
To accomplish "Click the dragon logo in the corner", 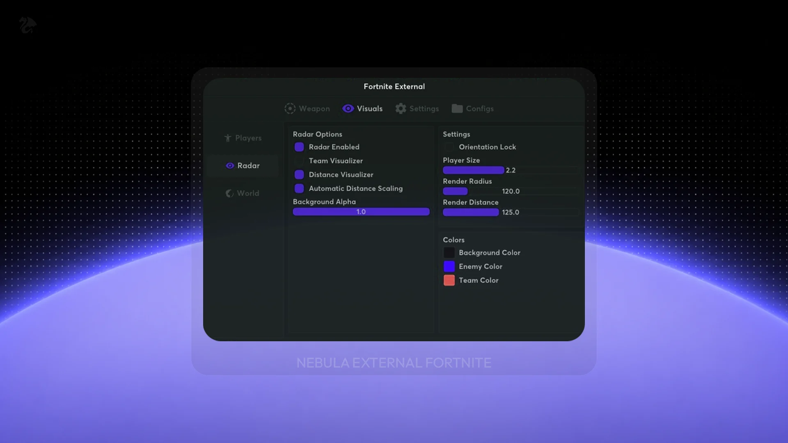I will [27, 25].
